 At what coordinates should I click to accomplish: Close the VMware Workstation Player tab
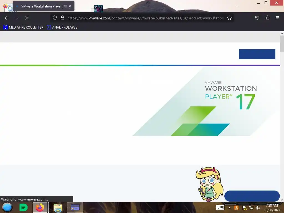(70, 6)
